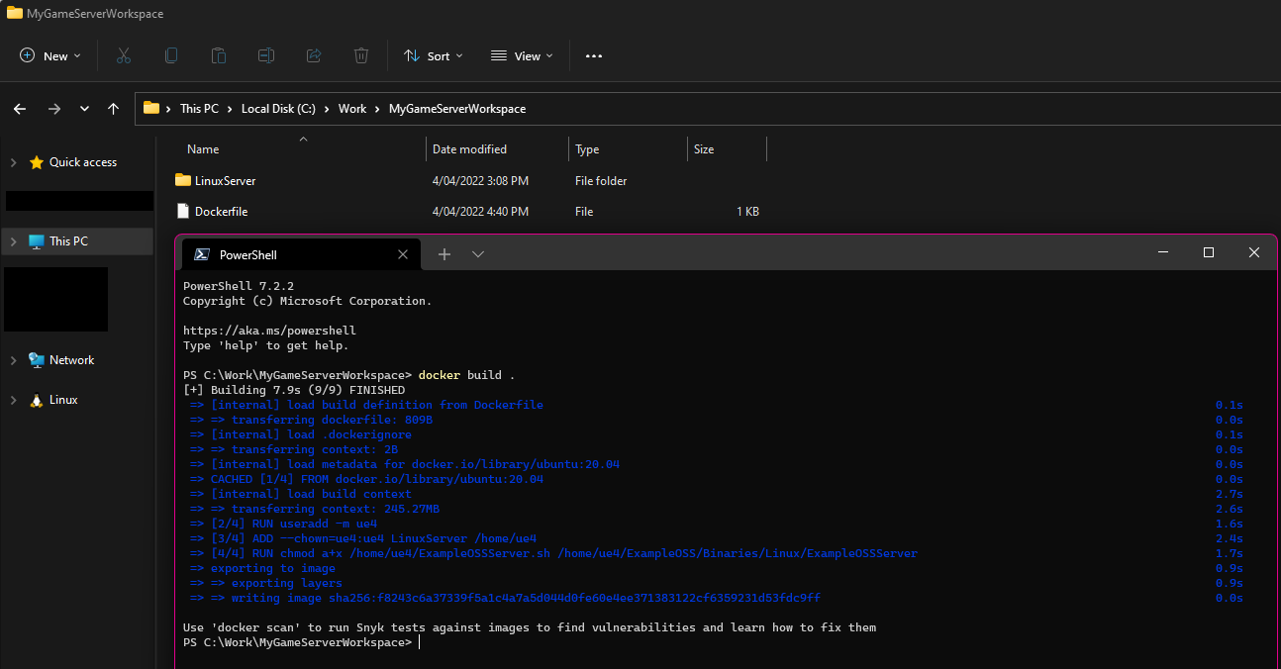1281x669 pixels.
Task: Select the Rename icon
Action: pyautogui.click(x=265, y=55)
